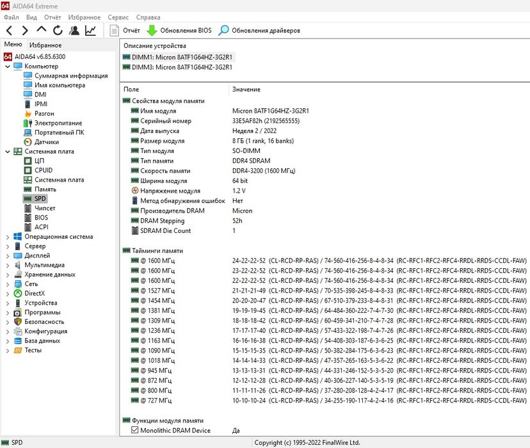
Task: Expand the Безопасность branch
Action: click(8, 323)
